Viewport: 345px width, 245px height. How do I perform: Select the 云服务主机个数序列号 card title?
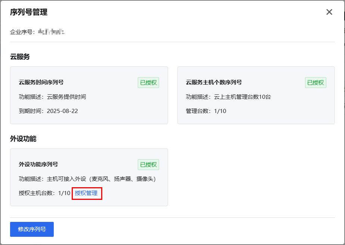point(214,82)
